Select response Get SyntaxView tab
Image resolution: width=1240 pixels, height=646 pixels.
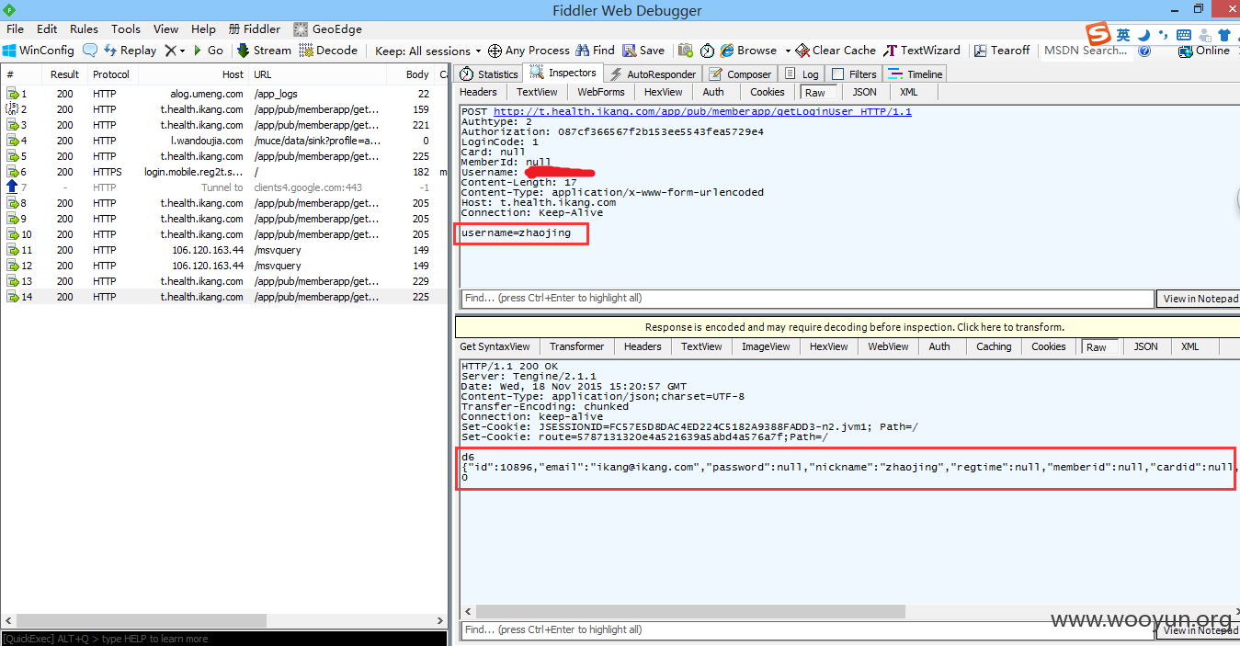(x=495, y=346)
